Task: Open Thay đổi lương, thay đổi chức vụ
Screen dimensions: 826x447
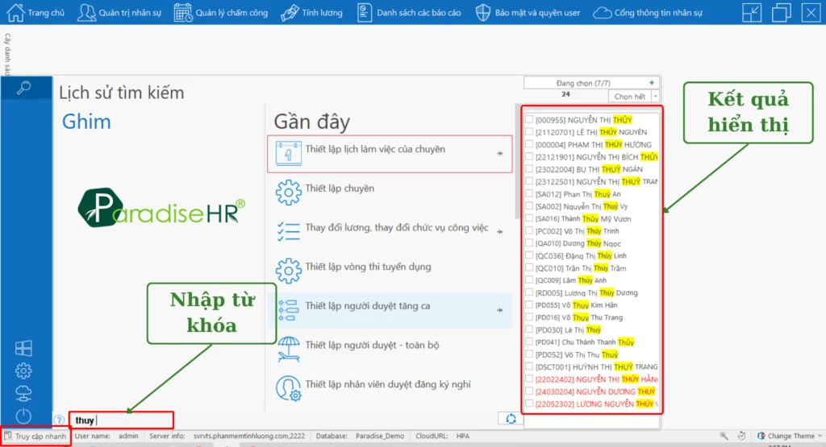Action: (x=390, y=231)
